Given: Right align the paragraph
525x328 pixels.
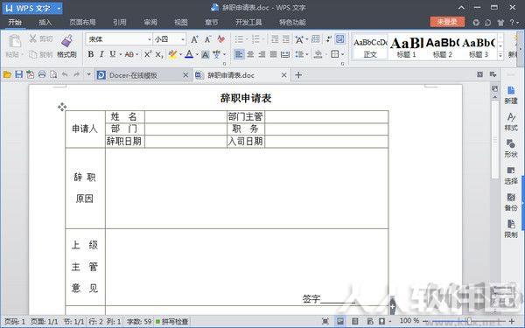Looking at the screenshot, I should (262, 54).
